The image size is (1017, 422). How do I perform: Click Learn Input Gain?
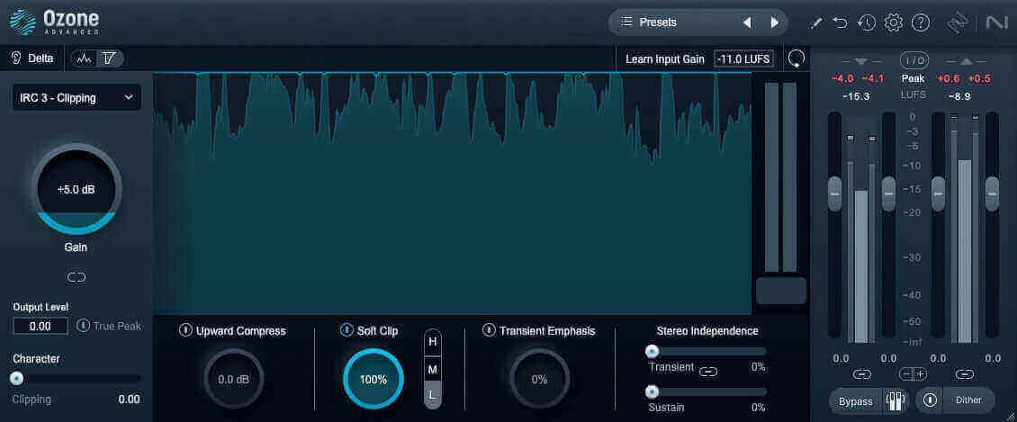[665, 59]
